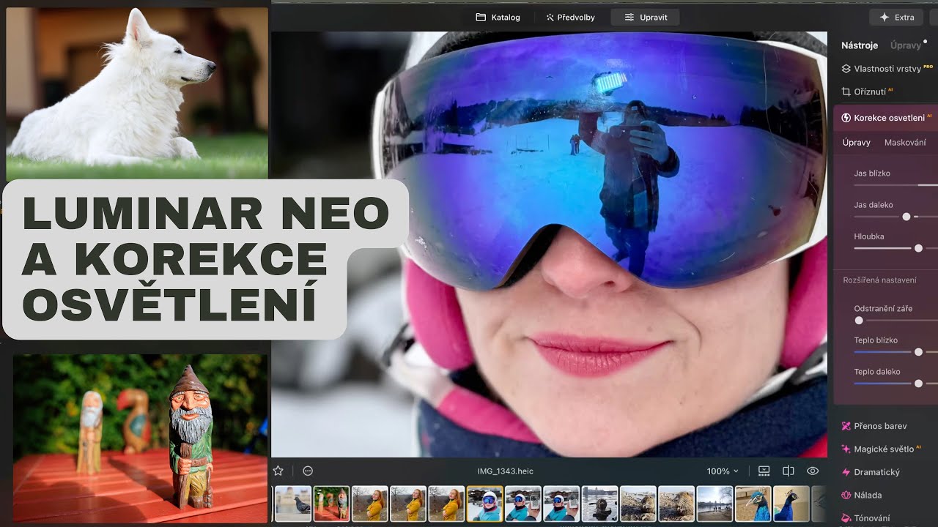938x527 pixels.
Task: Open the Tónování tool
Action: 866,518
